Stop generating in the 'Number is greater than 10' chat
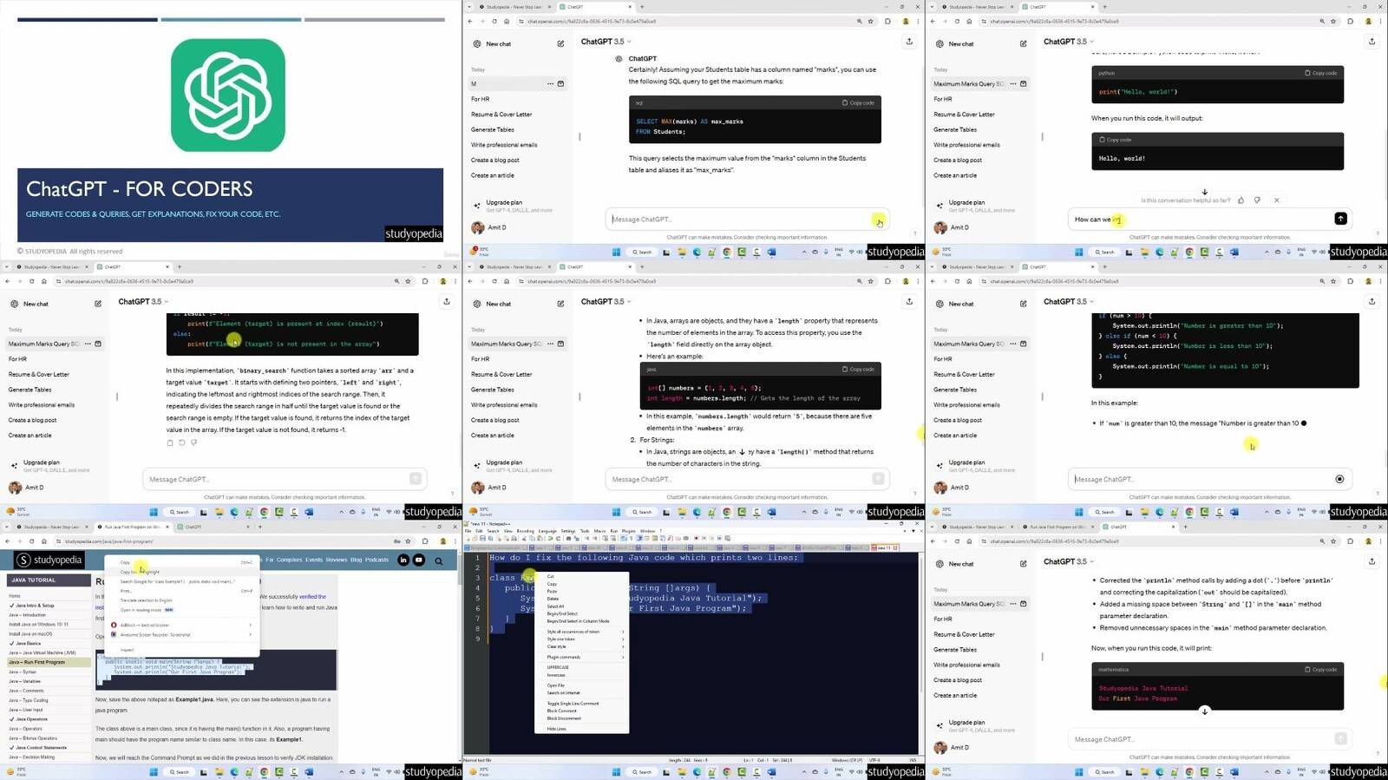The width and height of the screenshot is (1388, 780). click(x=1339, y=479)
